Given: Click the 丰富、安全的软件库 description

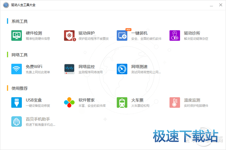Looking at the screenshot, I should 92,106.
